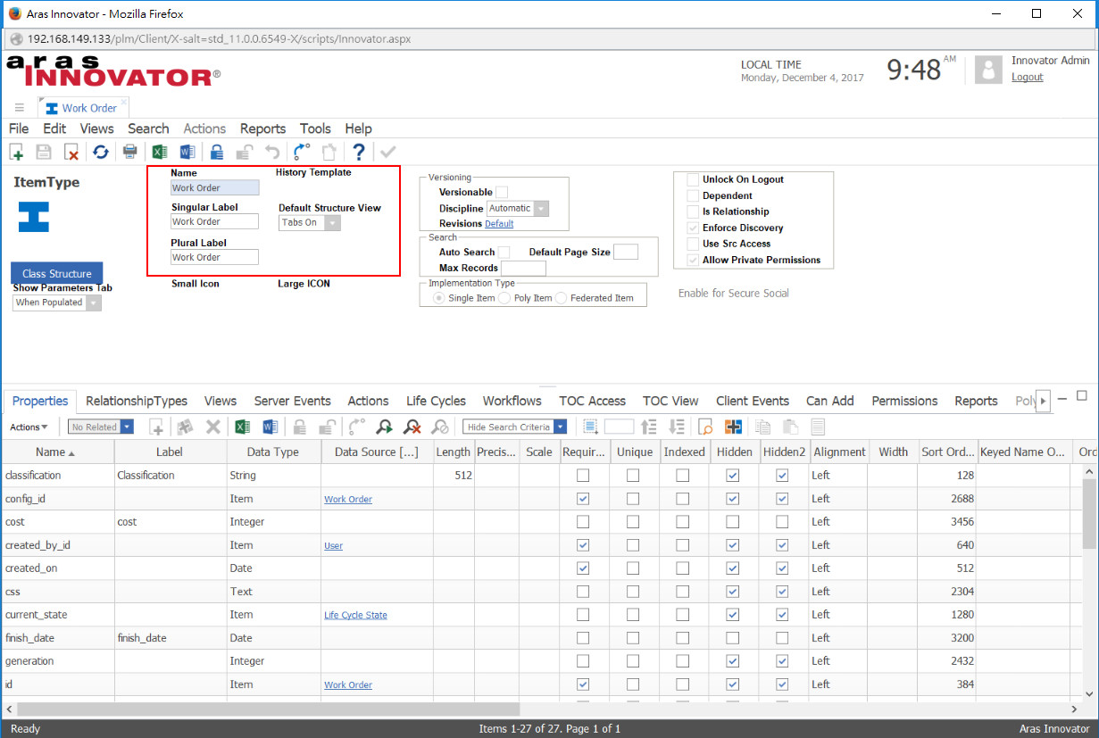Export to Excel from main toolbar
The width and height of the screenshot is (1099, 738).
(x=160, y=152)
